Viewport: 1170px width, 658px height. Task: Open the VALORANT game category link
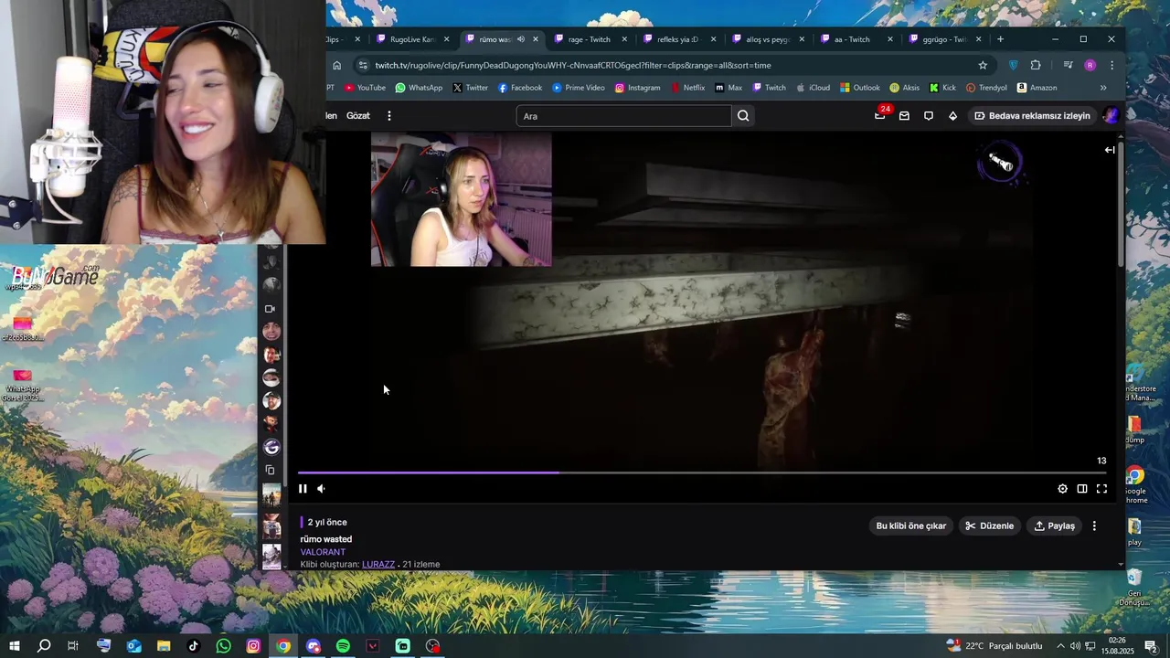click(x=323, y=552)
